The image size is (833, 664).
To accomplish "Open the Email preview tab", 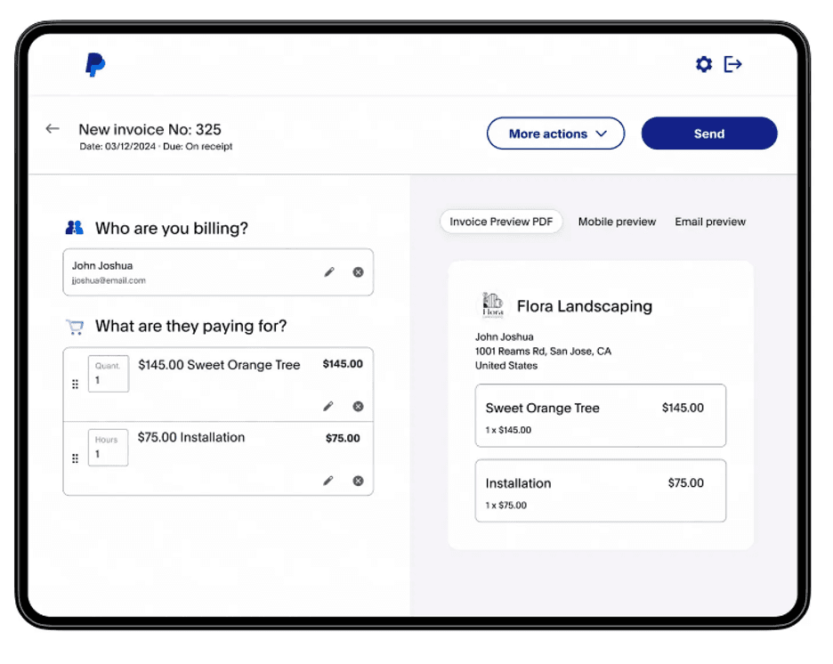I will pyautogui.click(x=710, y=222).
